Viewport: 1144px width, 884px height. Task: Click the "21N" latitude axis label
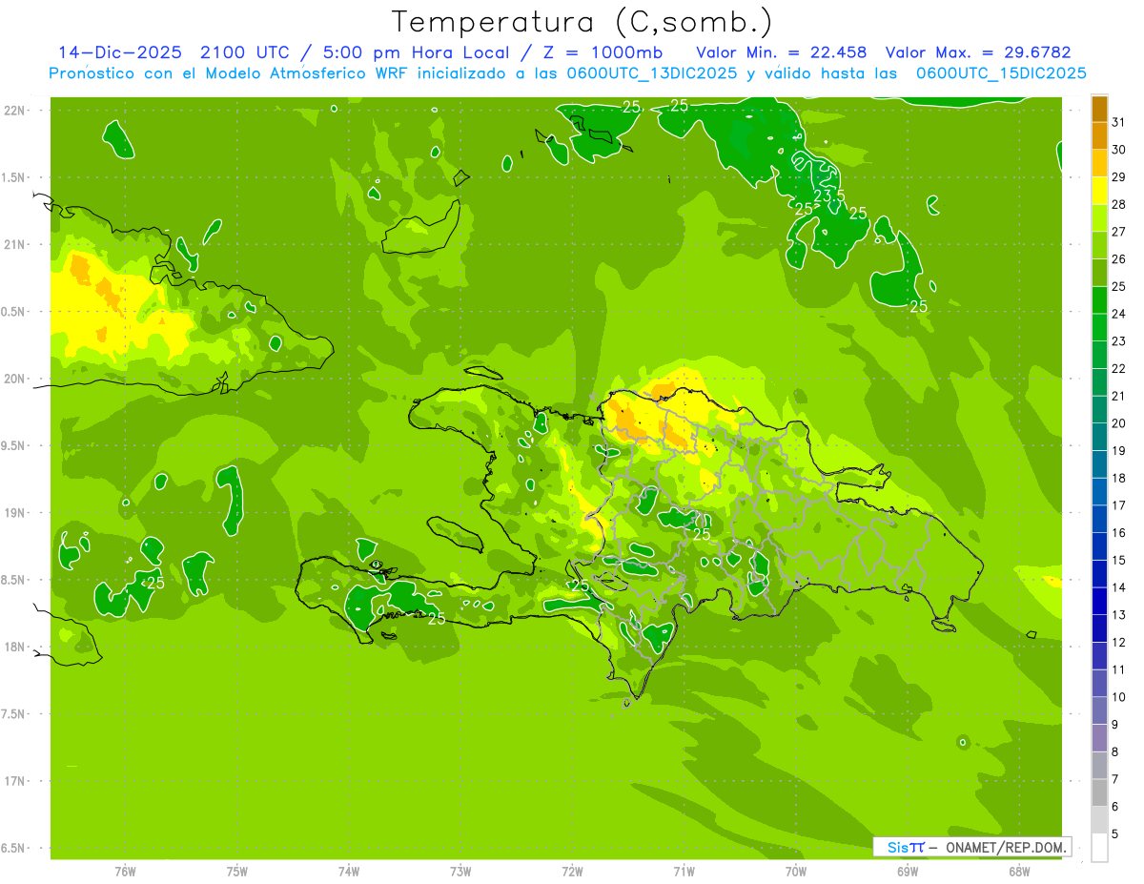coord(15,245)
